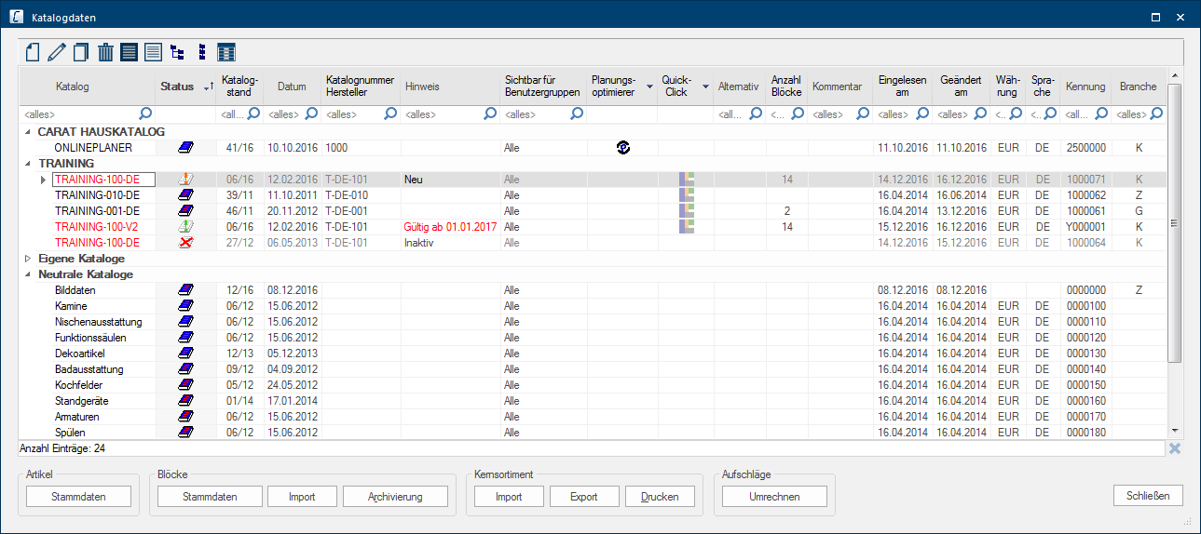This screenshot has width=1201, height=534.
Task: Click the column layout table icon
Action: 225,52
